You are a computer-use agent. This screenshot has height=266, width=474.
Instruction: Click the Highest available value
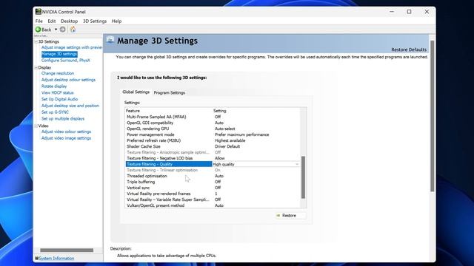pos(230,140)
